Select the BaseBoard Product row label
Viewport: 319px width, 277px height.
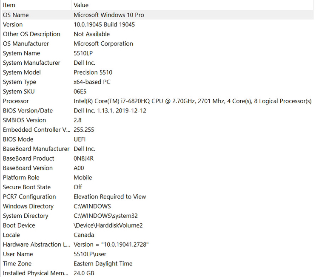point(28,159)
